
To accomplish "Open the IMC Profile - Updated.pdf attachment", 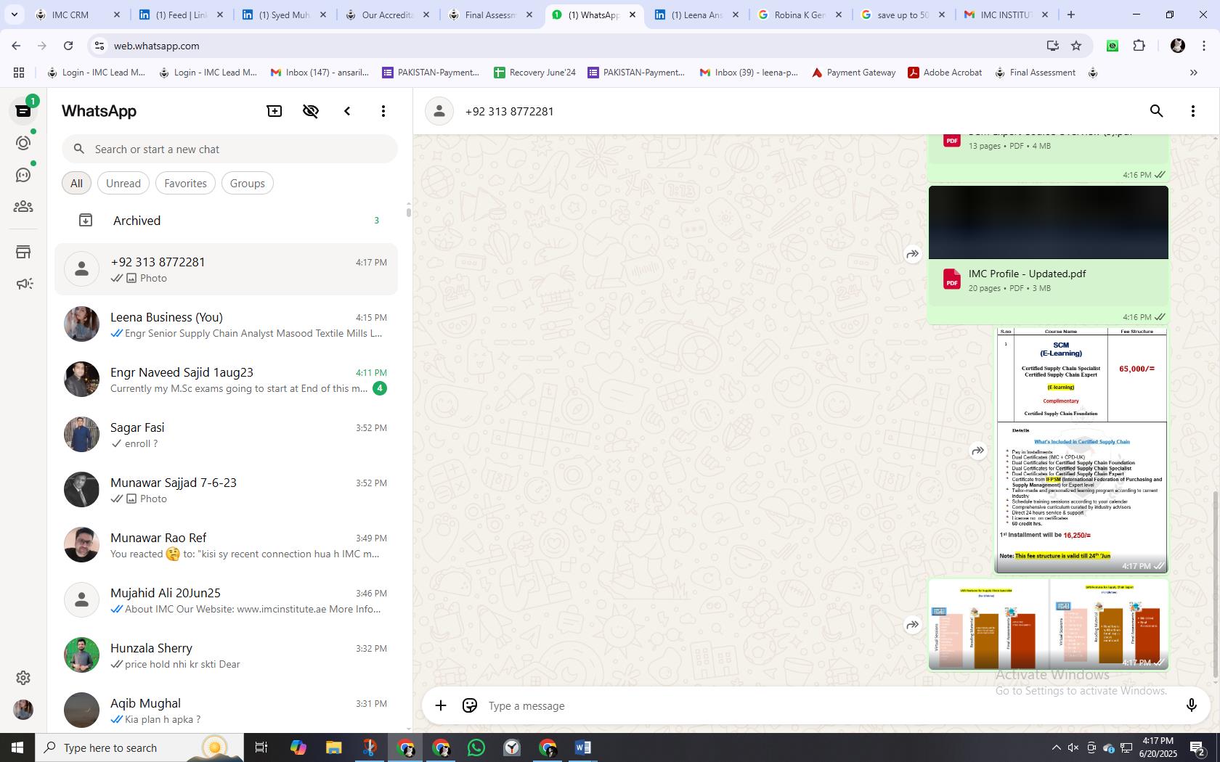I will (1049, 280).
